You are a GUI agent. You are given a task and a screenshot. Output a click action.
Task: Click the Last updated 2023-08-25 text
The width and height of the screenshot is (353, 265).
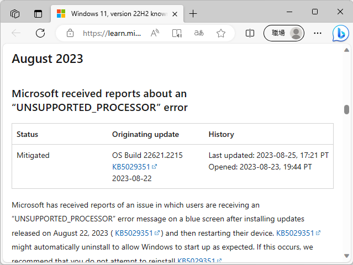(268, 155)
